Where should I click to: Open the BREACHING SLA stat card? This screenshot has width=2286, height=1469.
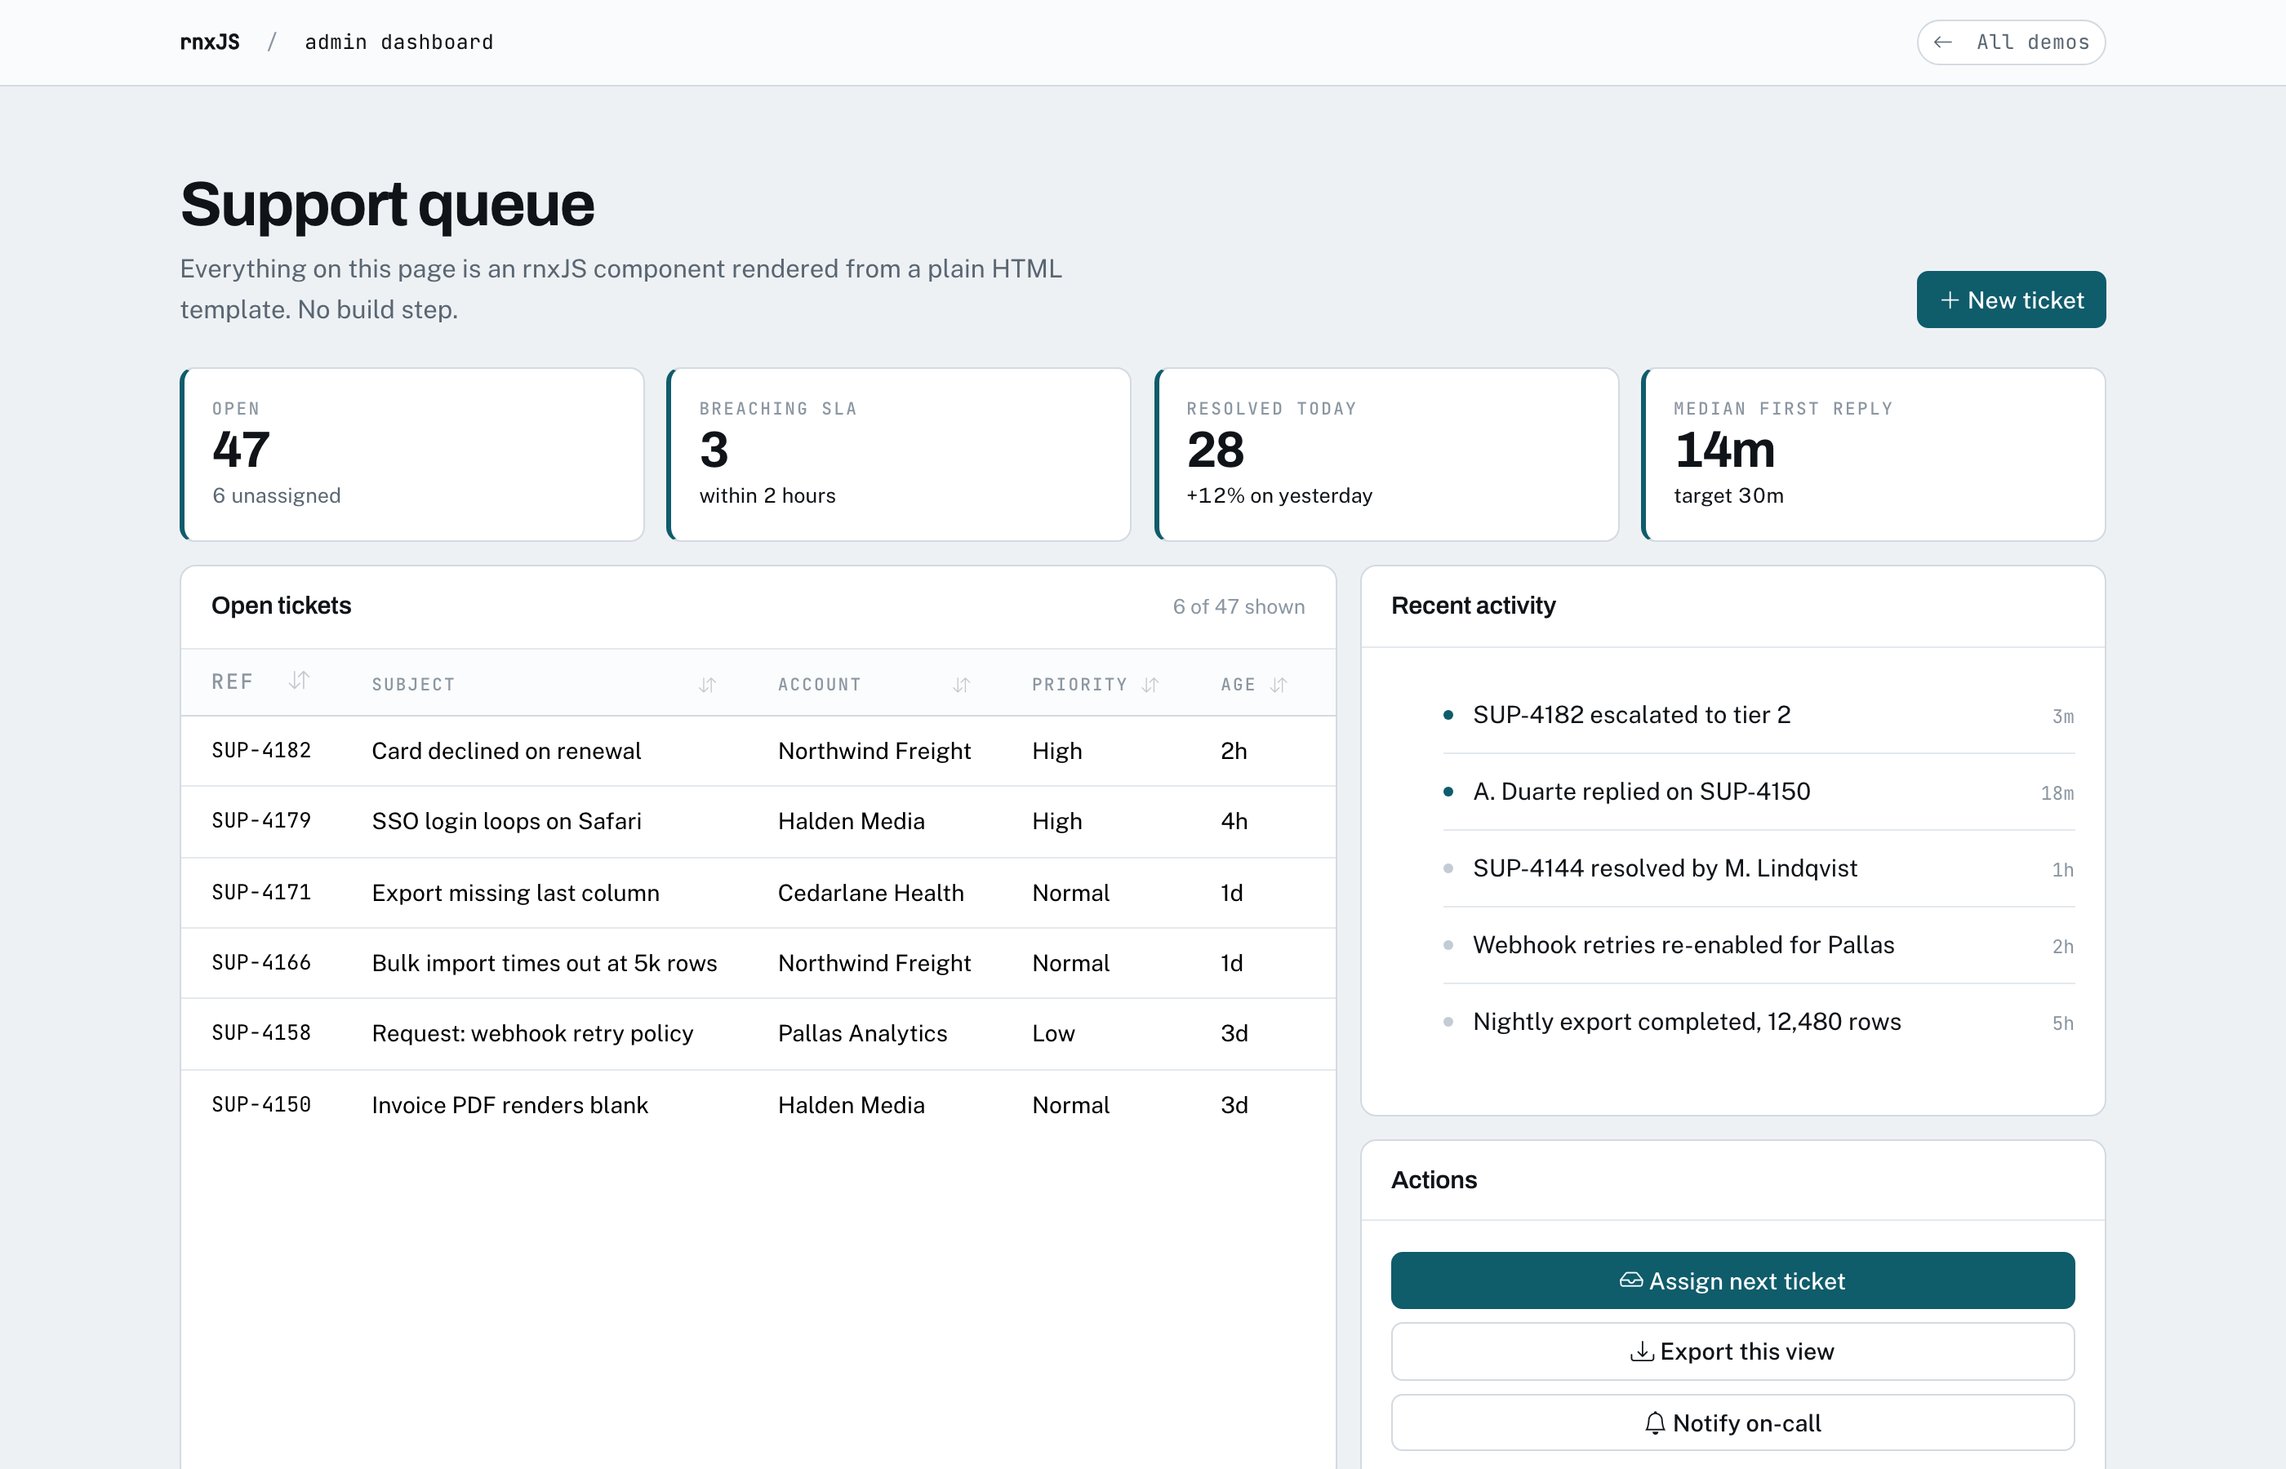coord(899,454)
